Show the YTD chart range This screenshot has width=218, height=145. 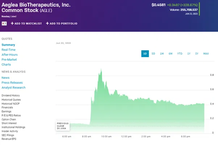(180, 54)
